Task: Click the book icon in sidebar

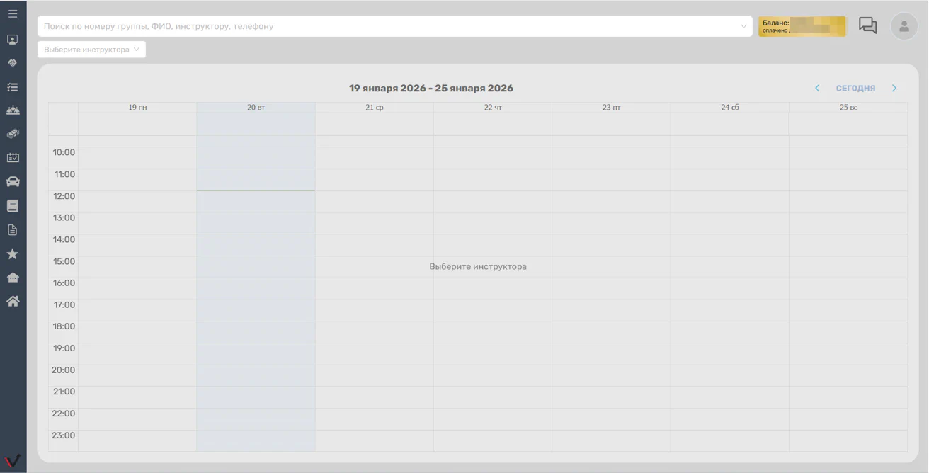Action: [x=13, y=206]
